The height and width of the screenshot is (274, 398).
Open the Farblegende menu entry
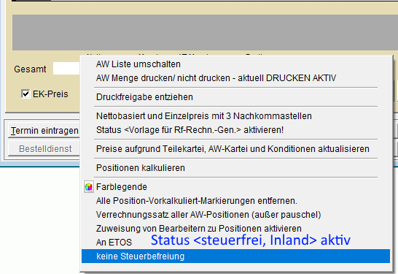(x=235, y=187)
